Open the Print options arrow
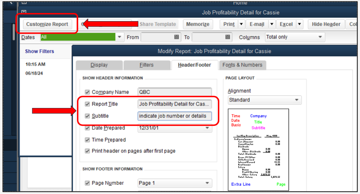Image resolution: width=360 pixels, height=194 pixels. (x=241, y=24)
